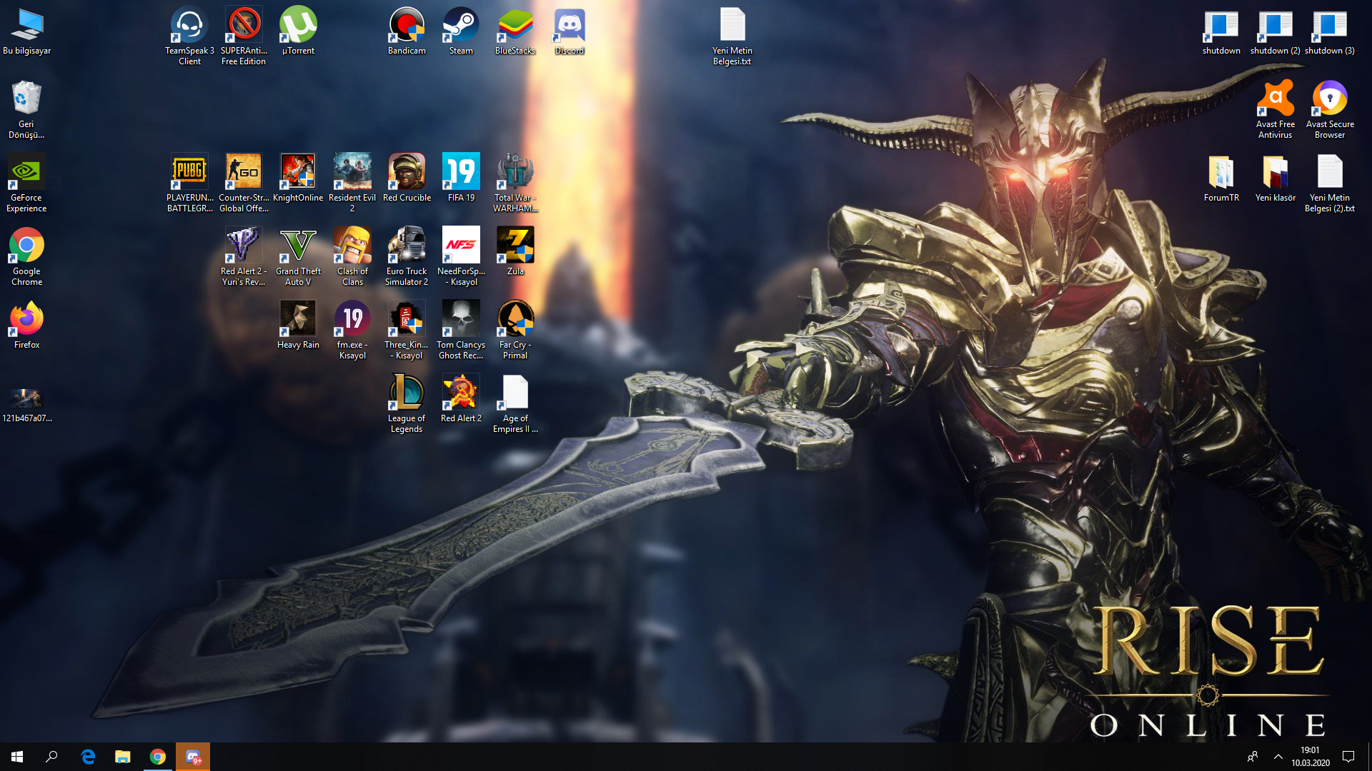This screenshot has height=771, width=1372.
Task: Select the Age of Empires II shortcut
Action: [x=516, y=403]
